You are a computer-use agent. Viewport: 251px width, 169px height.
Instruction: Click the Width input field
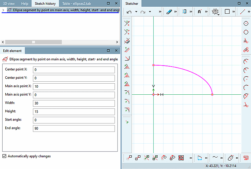click(x=74, y=103)
